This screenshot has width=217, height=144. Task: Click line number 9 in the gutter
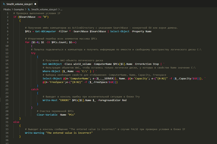pyautogui.click(x=7, y=42)
